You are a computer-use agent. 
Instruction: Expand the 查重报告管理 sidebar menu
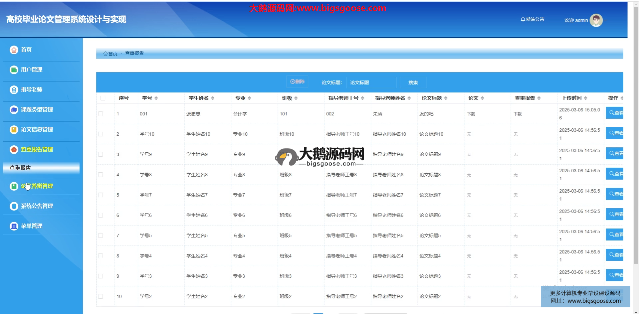pos(37,150)
